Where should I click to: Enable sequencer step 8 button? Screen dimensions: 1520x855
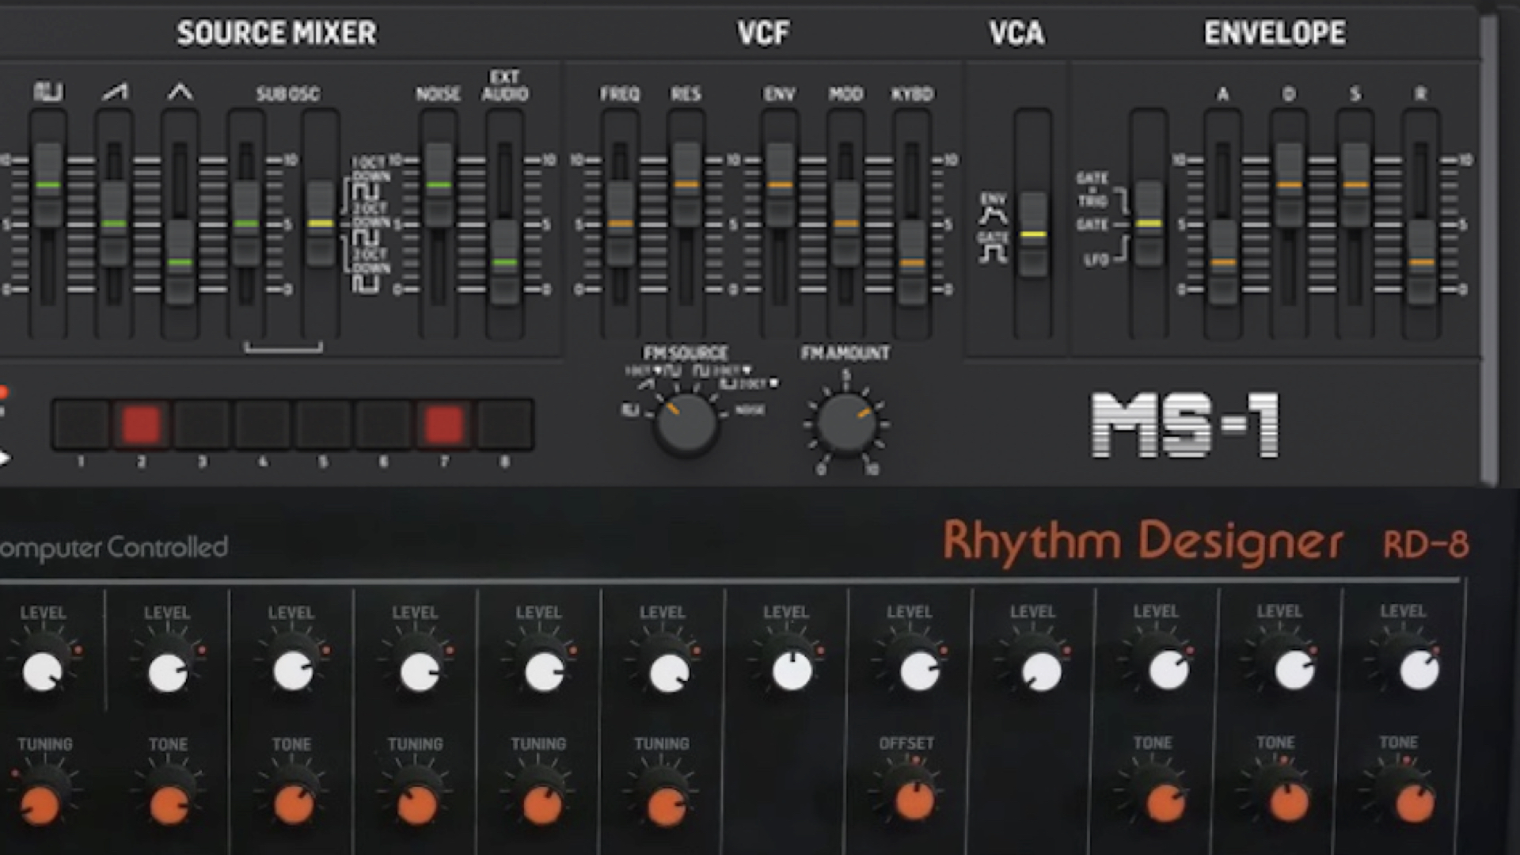coord(505,425)
